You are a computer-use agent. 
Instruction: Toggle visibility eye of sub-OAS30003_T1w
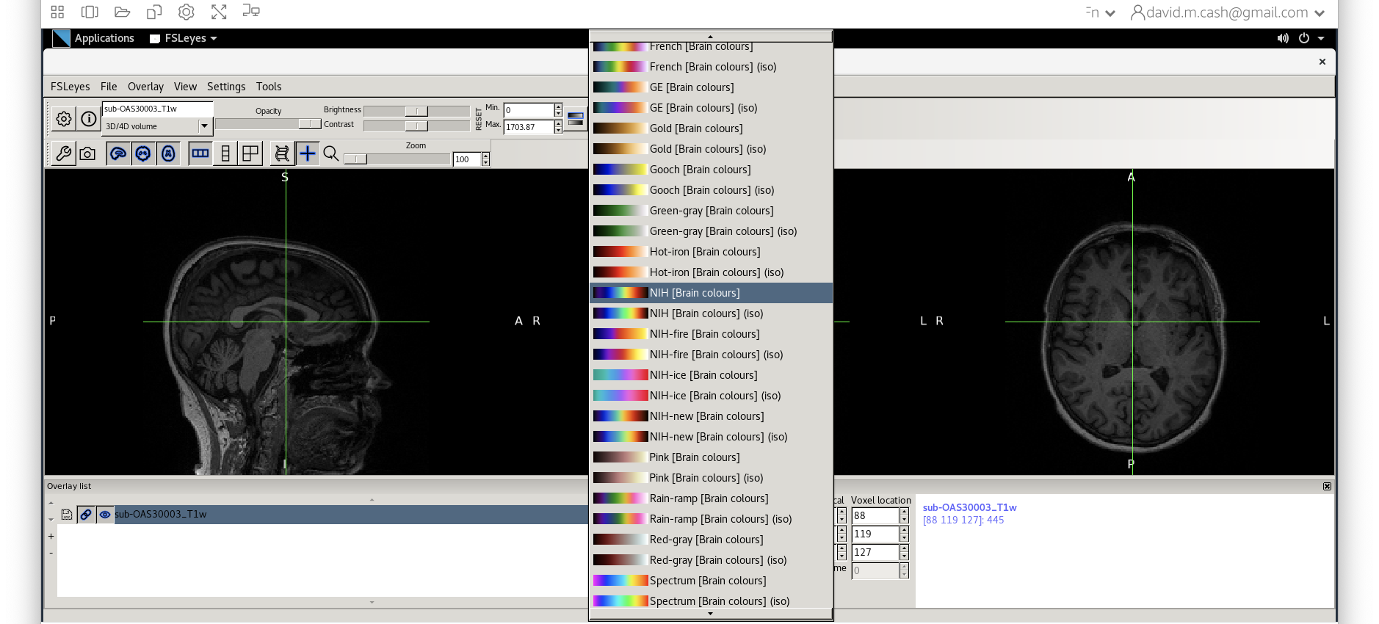point(105,515)
